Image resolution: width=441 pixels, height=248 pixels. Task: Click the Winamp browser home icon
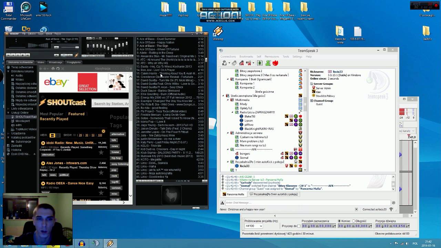tap(53, 69)
